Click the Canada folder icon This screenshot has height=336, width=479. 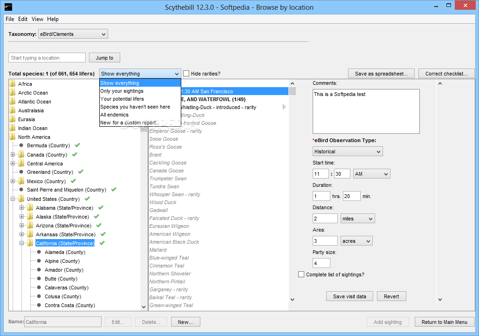point(21,155)
